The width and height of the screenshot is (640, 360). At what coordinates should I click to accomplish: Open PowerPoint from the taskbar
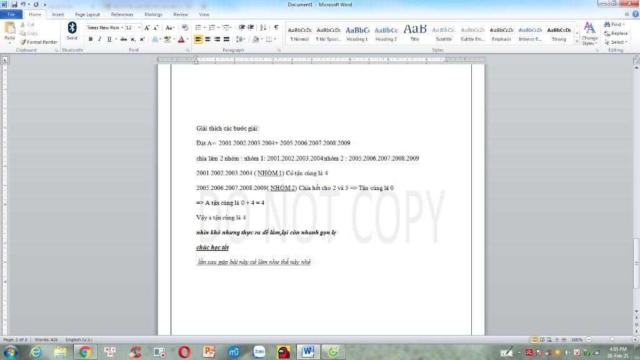tap(209, 352)
